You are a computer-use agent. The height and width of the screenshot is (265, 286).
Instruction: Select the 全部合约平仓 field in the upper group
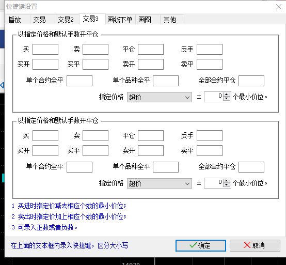(x=251, y=81)
